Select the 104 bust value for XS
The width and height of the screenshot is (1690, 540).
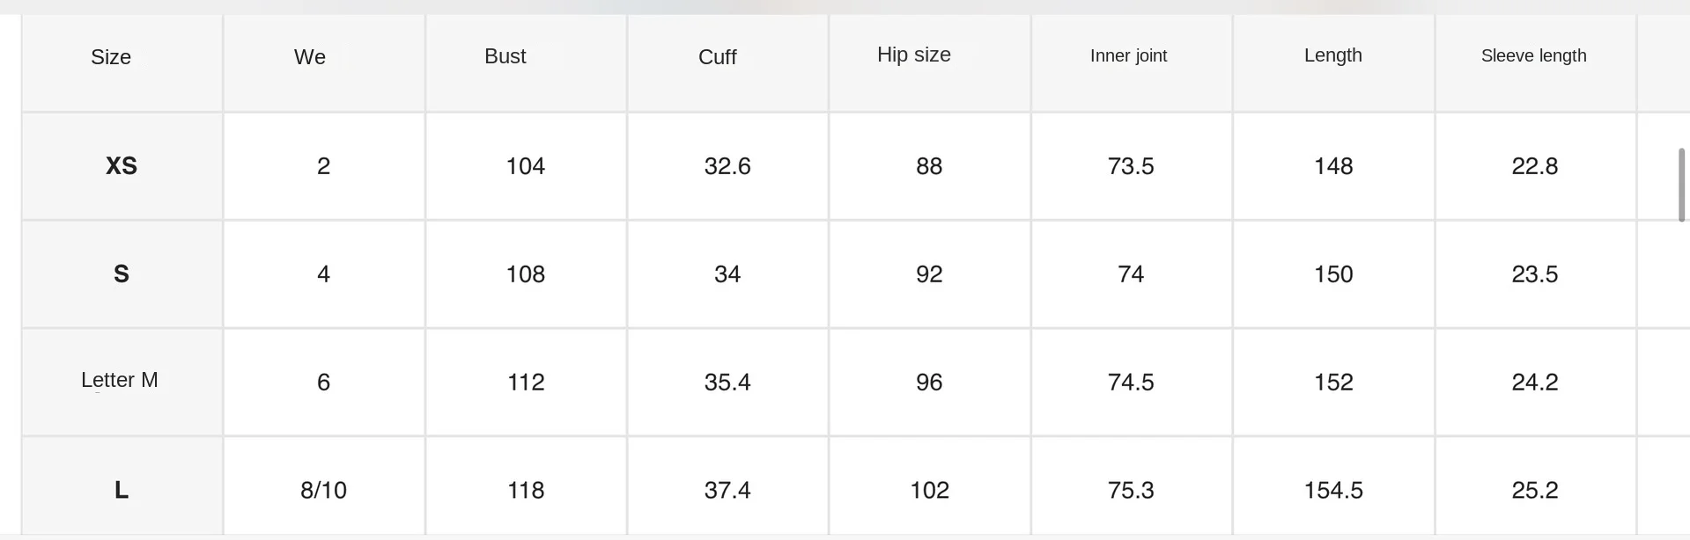[x=525, y=166]
